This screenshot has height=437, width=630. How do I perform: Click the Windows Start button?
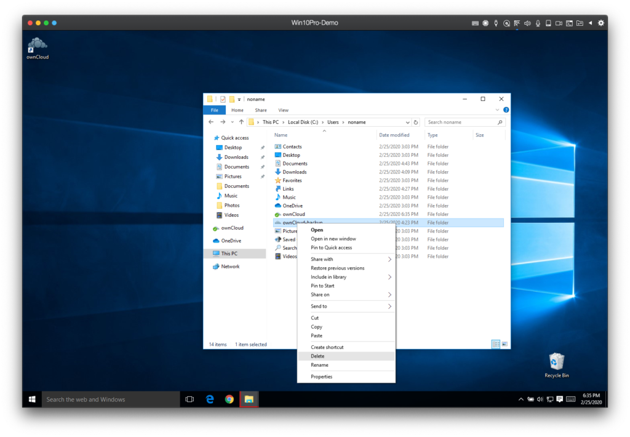point(32,399)
